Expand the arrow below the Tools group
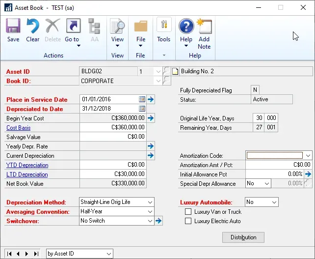Screen dimensions: 315x259 tap(164, 55)
